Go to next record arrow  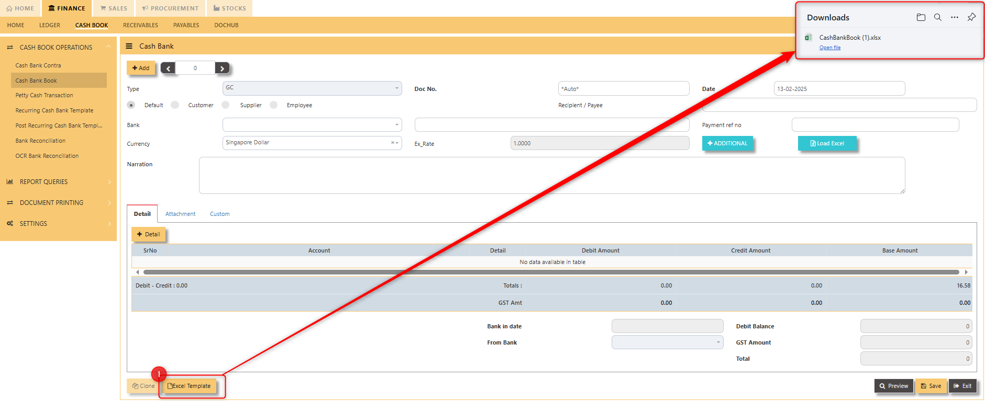(222, 68)
